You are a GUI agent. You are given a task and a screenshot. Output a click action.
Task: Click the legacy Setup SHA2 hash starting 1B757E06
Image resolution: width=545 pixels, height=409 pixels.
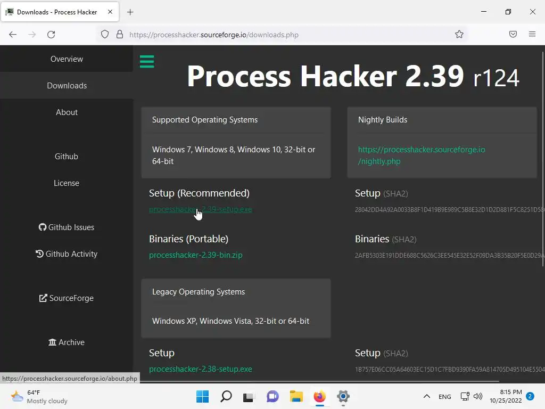[x=449, y=370]
